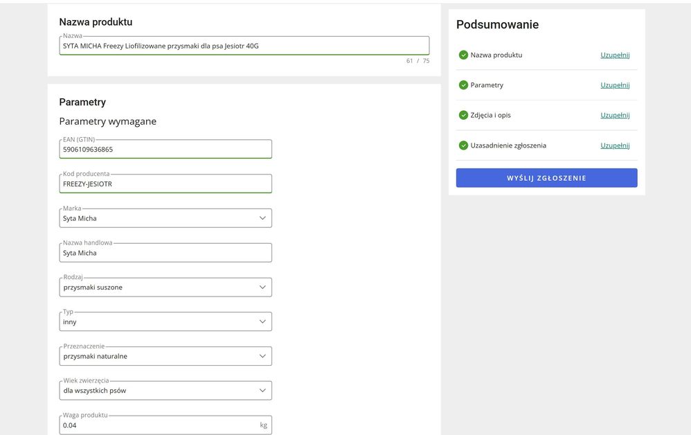Focus the product Nazwa text field
Viewport: 691px width, 435px height.
244,46
